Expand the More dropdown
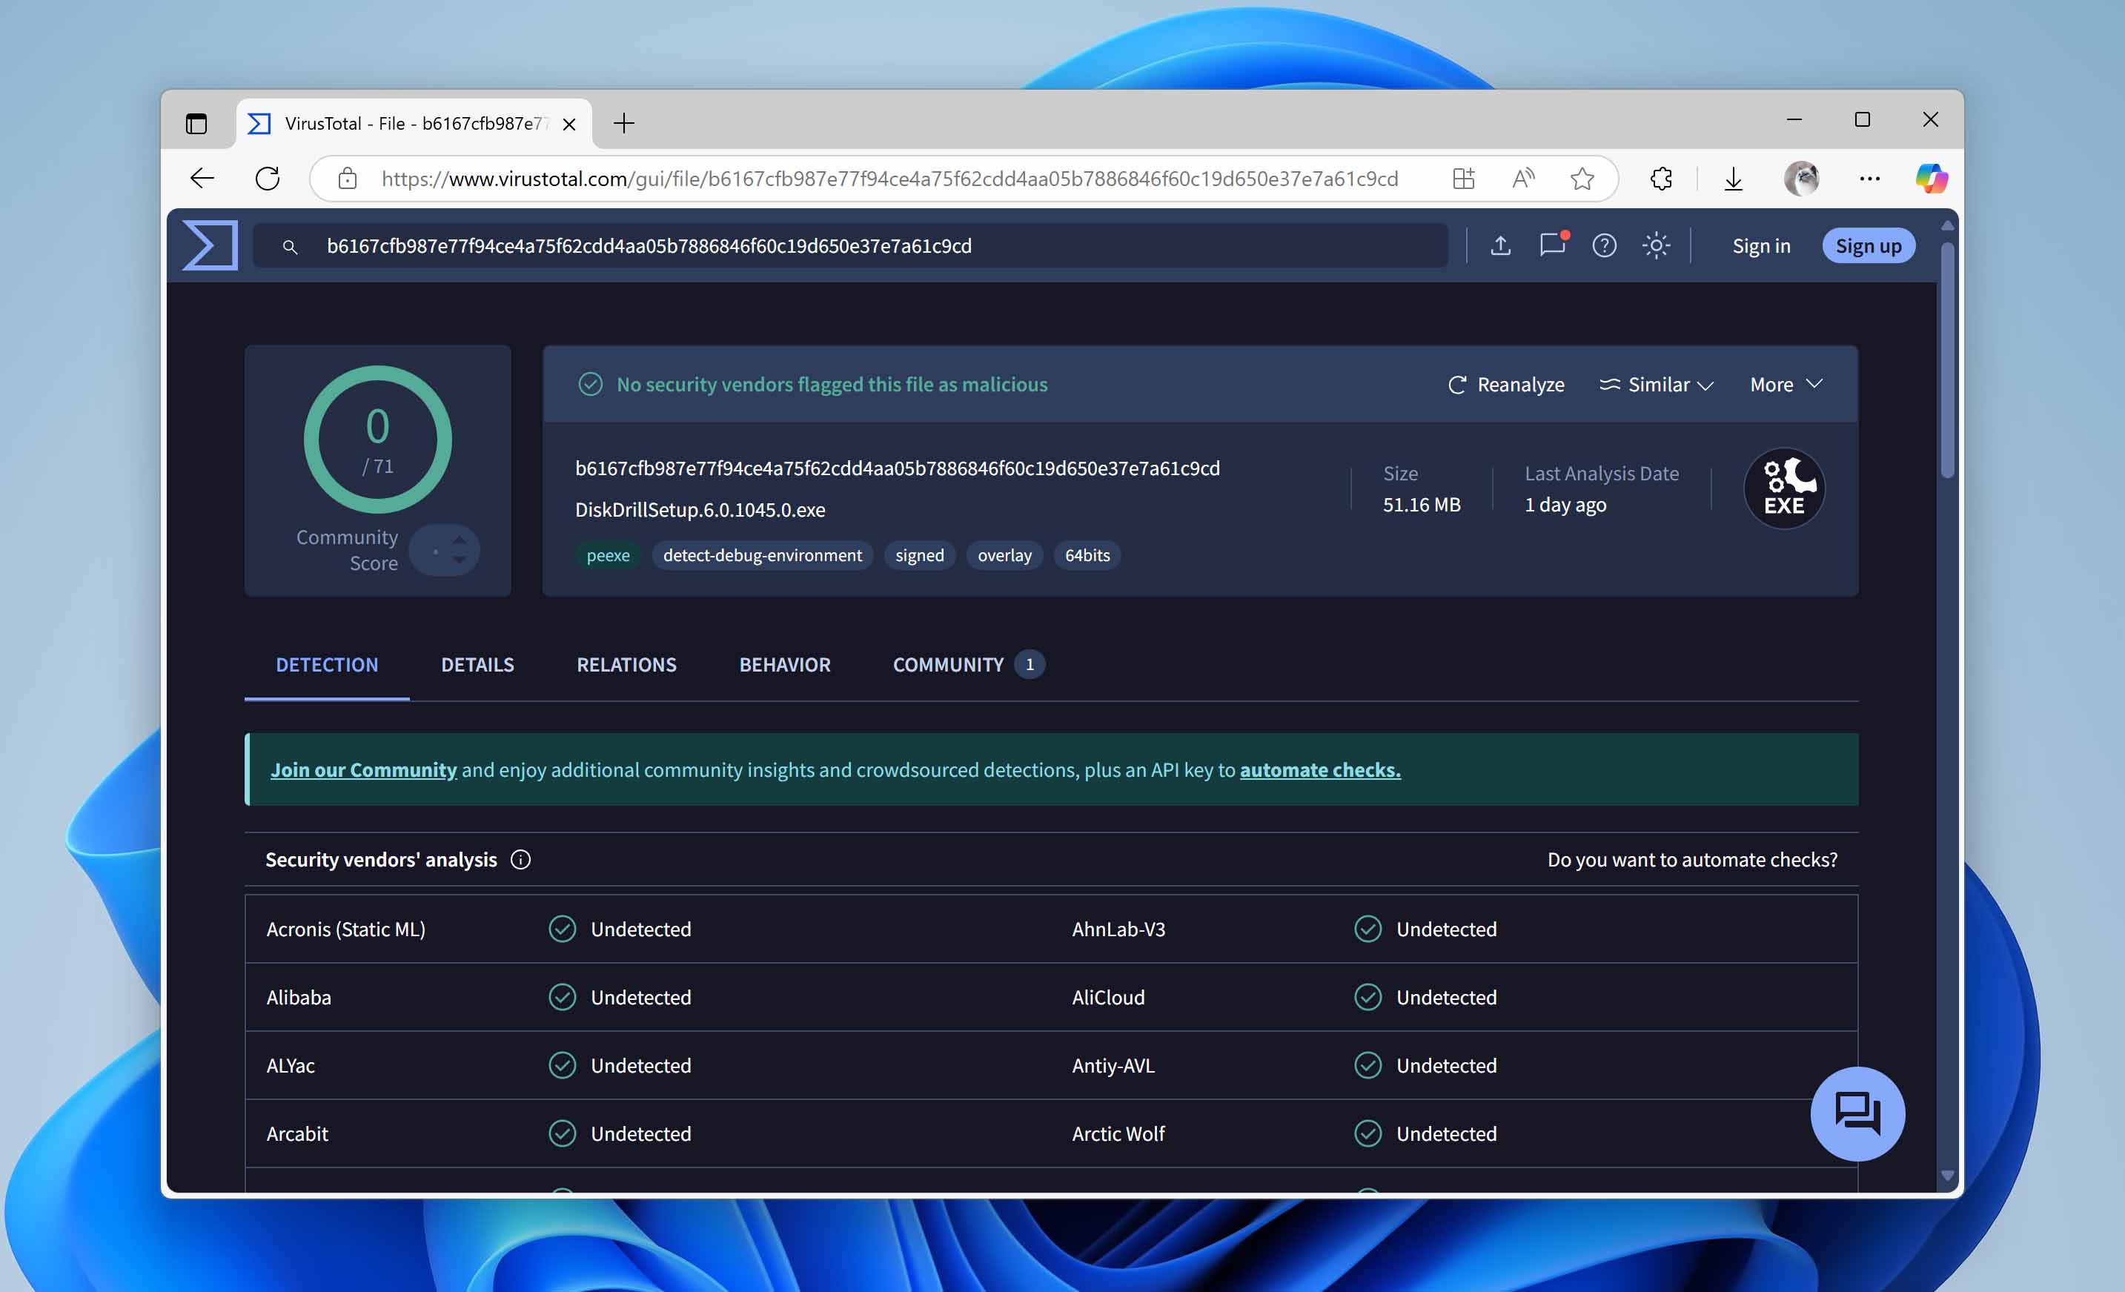Image resolution: width=2125 pixels, height=1292 pixels. [x=1786, y=385]
